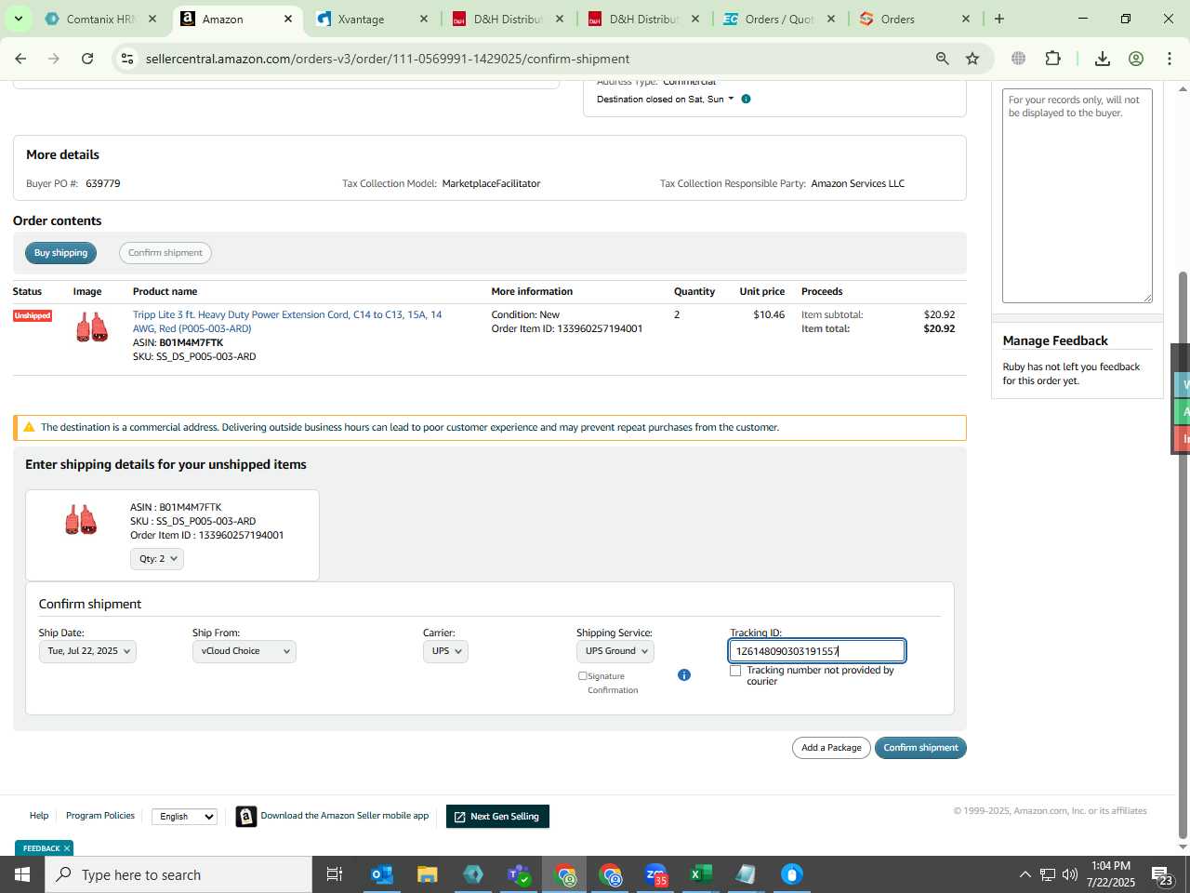The width and height of the screenshot is (1190, 893).
Task: Open the Chrome downloads icon
Action: pos(1103,59)
